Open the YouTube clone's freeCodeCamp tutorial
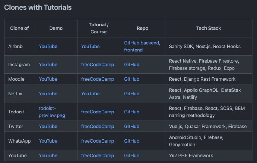 (98, 155)
